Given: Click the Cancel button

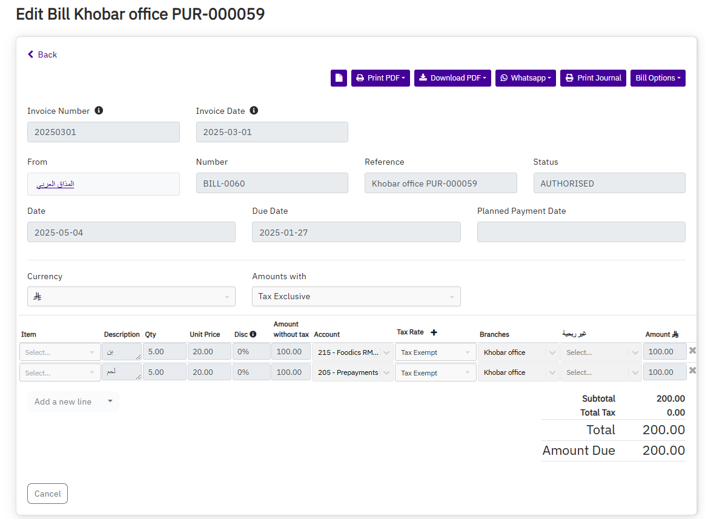Looking at the screenshot, I should click(x=47, y=494).
